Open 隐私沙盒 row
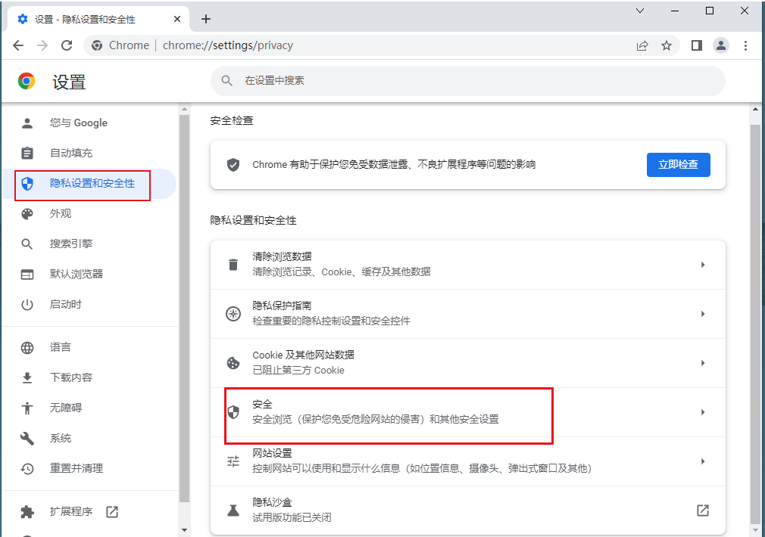765x537 pixels. [x=468, y=511]
